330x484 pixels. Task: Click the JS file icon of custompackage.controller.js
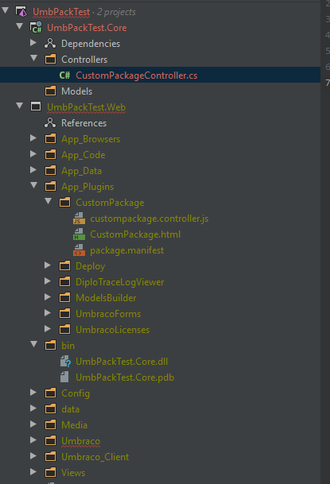click(79, 219)
